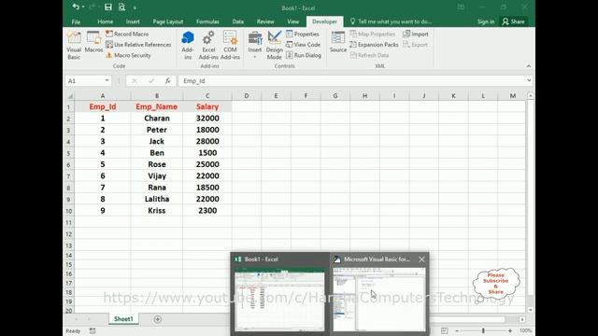The height and width of the screenshot is (336, 598).
Task: Click Export in XML group
Action: click(415, 45)
